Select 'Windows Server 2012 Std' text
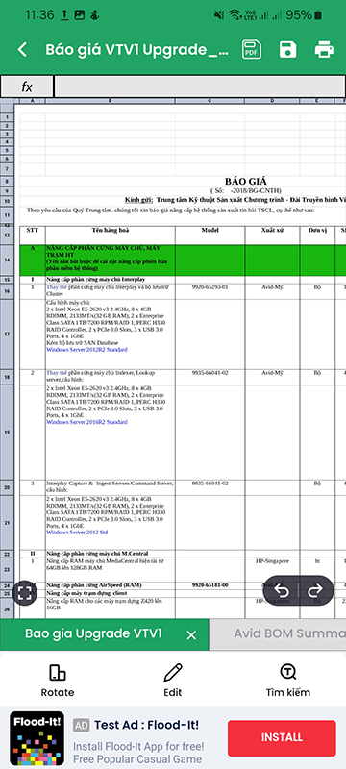 click(x=77, y=532)
